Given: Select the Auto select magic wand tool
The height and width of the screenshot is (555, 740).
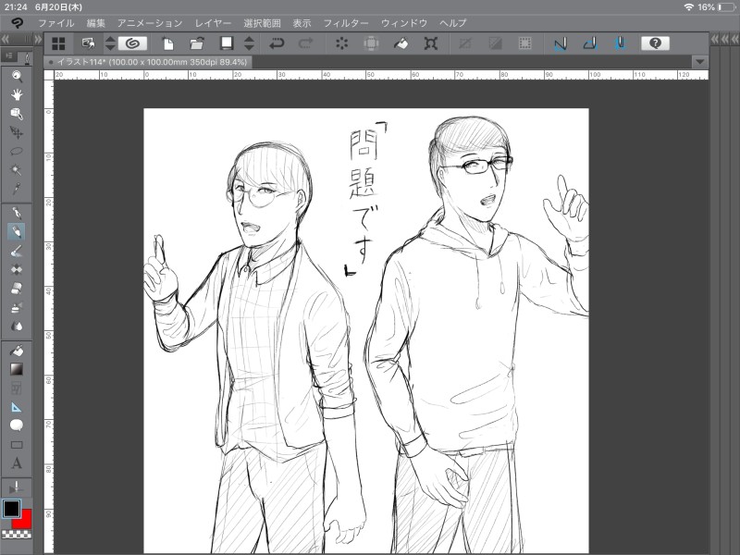Looking at the screenshot, I should (17, 170).
